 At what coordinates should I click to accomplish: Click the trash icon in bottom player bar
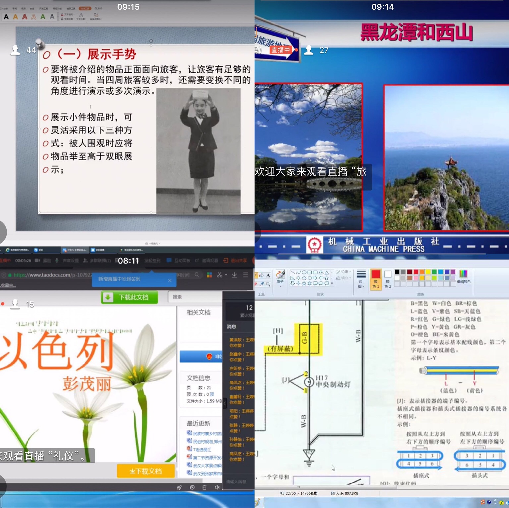204,487
